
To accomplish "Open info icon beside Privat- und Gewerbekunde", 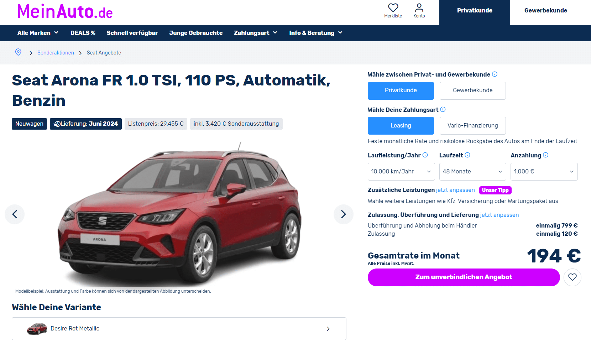I will 495,74.
